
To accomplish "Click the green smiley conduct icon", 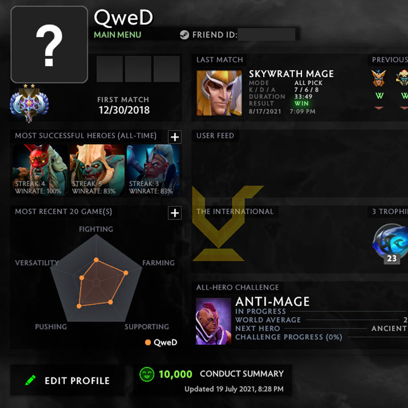I will click(147, 374).
